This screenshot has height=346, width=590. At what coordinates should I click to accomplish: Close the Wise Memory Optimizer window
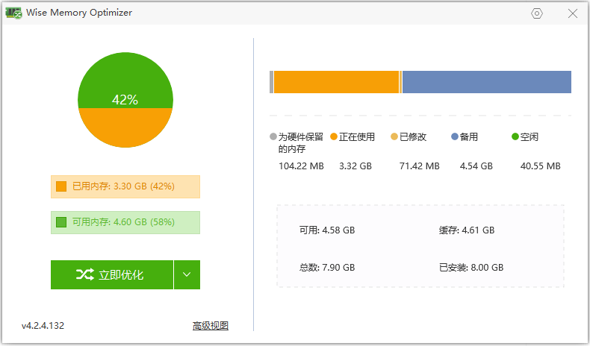pyautogui.click(x=572, y=13)
